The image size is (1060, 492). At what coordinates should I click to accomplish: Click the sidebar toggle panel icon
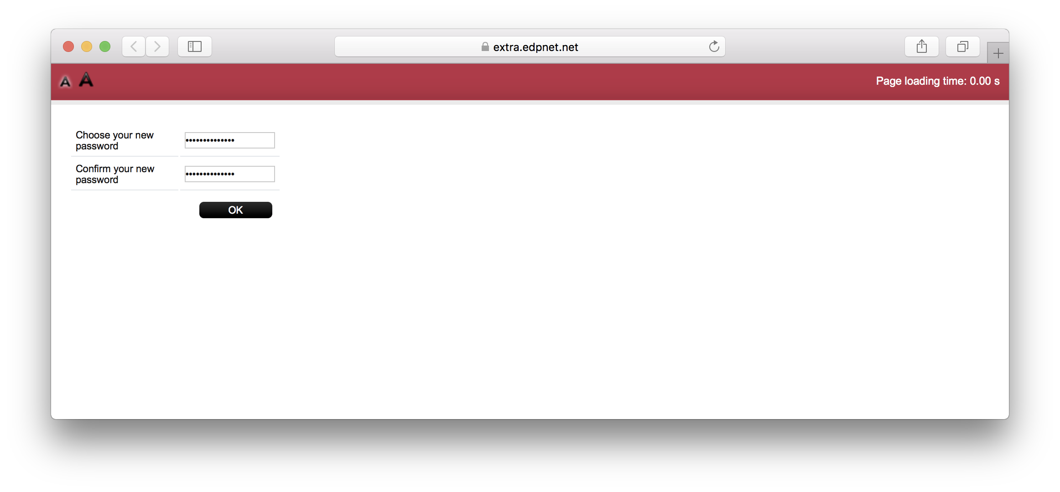click(x=195, y=46)
